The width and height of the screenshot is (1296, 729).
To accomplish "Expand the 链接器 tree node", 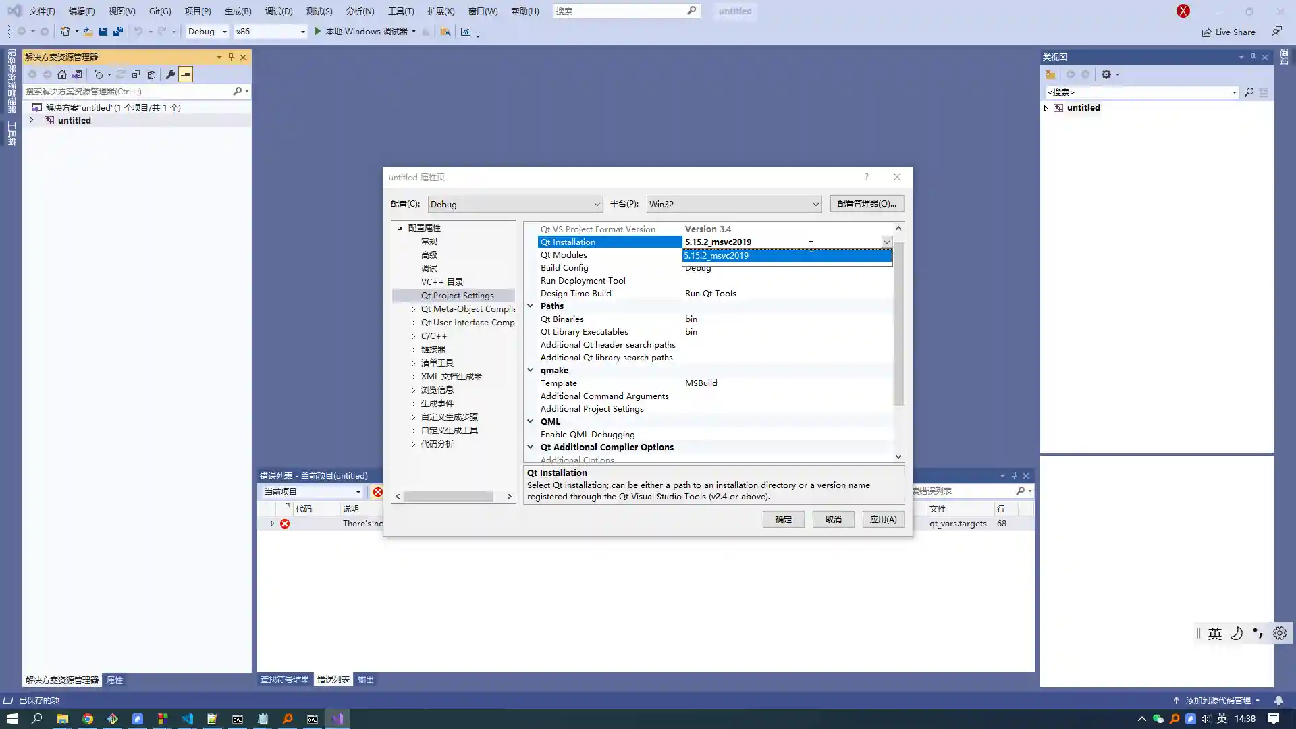I will [413, 350].
